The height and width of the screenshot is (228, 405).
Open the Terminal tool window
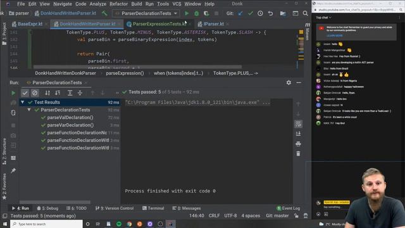[153, 208]
